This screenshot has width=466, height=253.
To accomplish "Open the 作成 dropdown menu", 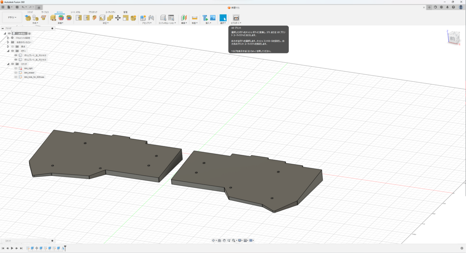I will click(x=35, y=23).
